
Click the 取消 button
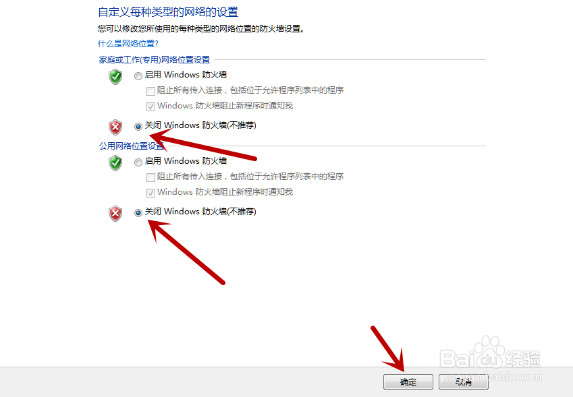tap(464, 382)
